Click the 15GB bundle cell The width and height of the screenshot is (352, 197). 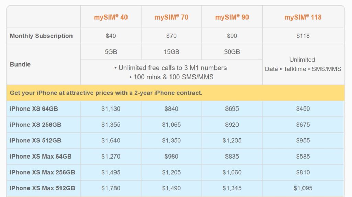tap(171, 52)
